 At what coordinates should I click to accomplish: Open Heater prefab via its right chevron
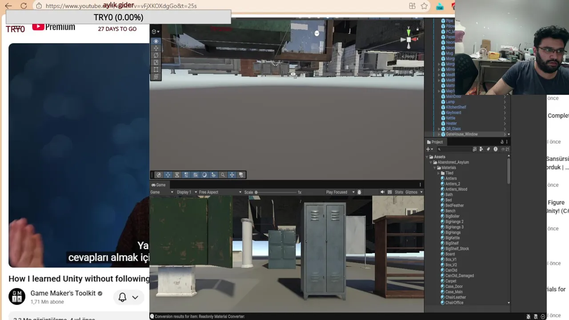505,124
